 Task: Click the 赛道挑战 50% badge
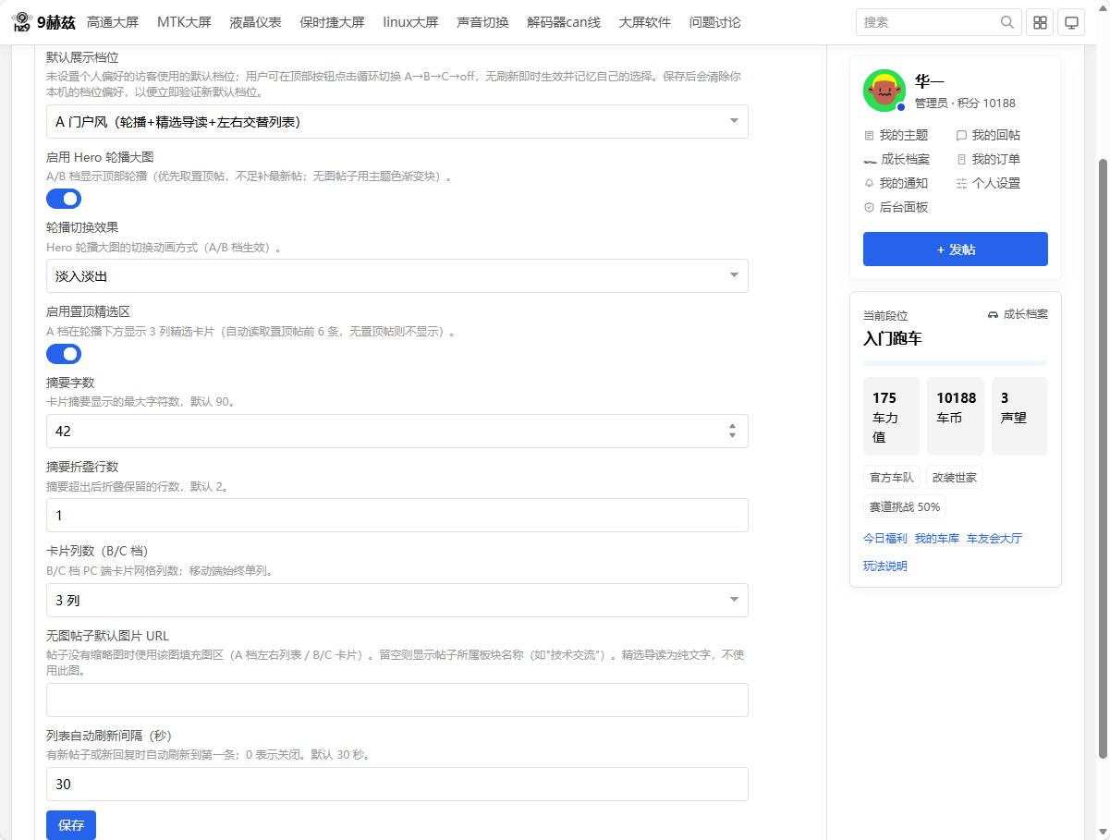[x=905, y=507]
